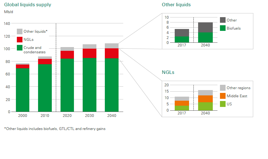
Task: Click the 2040 orange Middle East bar segment
Action: pyautogui.click(x=205, y=99)
